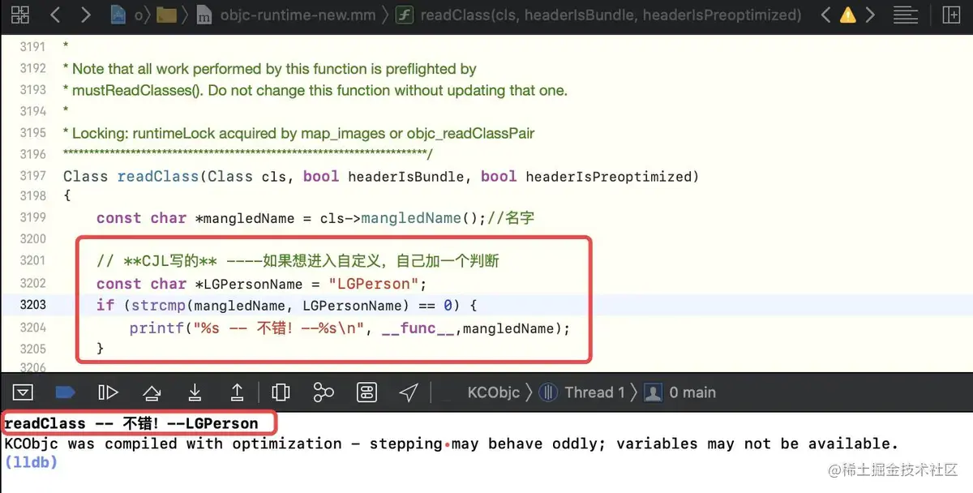The height and width of the screenshot is (493, 973).
Task: Step over the current line
Action: 152,392
